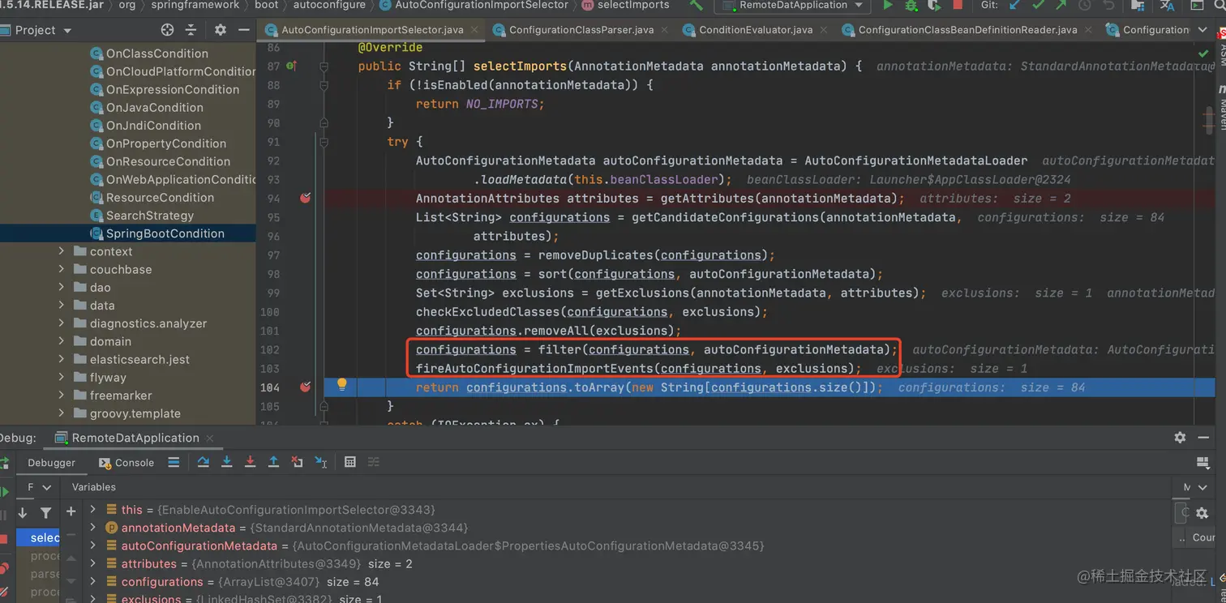Click 'autoconfigure' breadcrumb

(x=329, y=5)
